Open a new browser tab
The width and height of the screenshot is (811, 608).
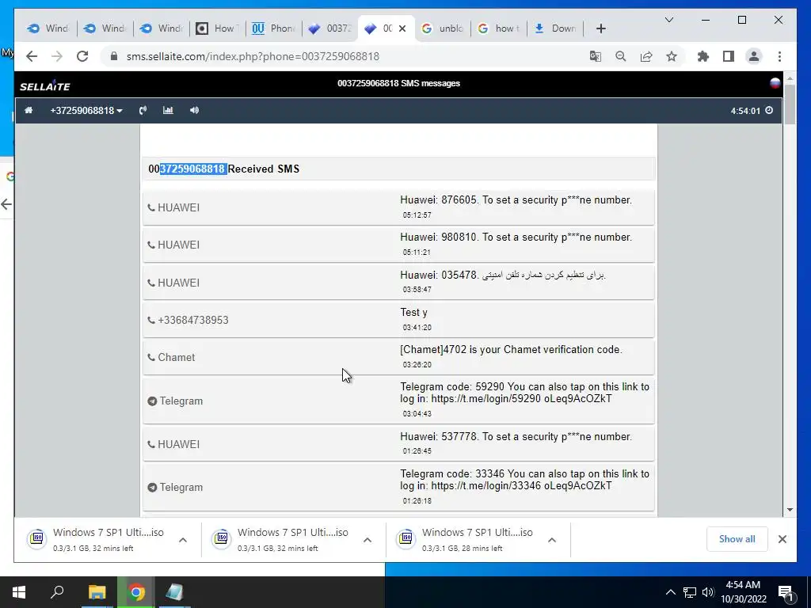[x=600, y=28]
